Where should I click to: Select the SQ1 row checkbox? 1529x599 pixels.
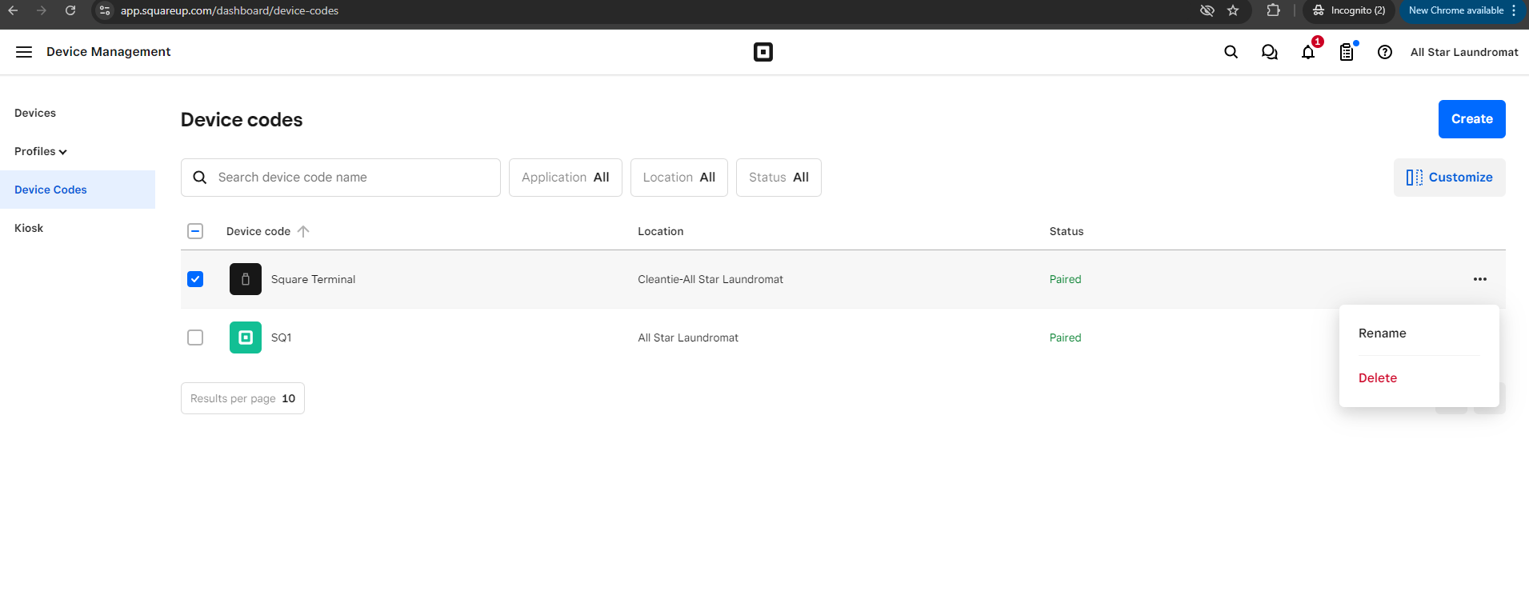(195, 337)
